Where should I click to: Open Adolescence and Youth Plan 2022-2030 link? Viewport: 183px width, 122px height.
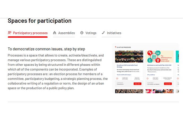159,65
